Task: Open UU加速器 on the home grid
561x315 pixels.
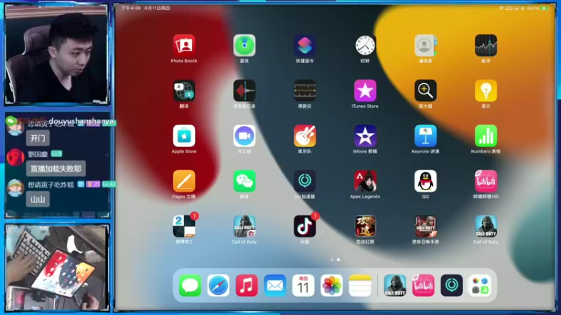Action: tap(304, 181)
